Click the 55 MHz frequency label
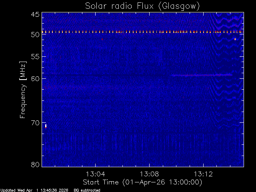This screenshot has width=256, height=192. pos(35,57)
